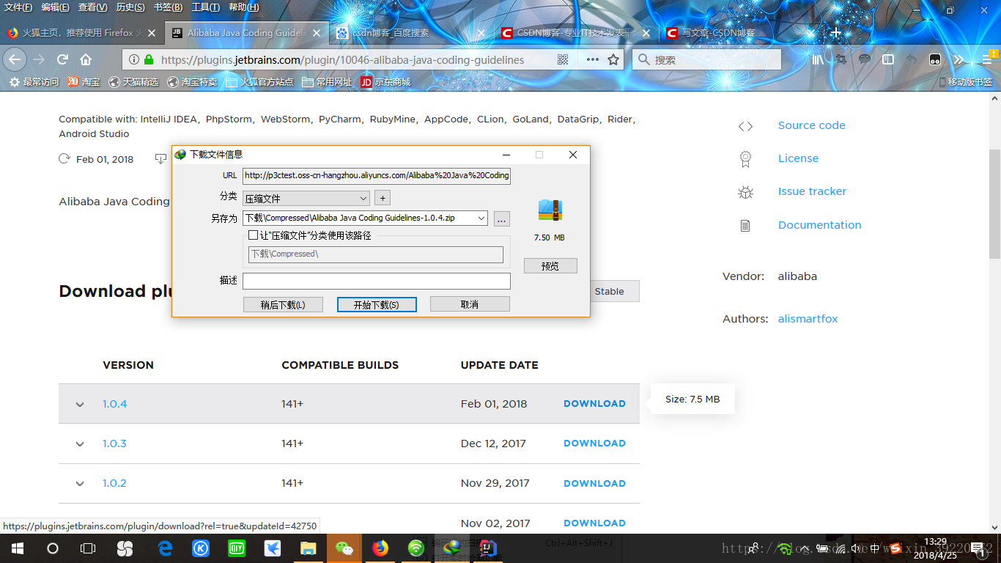Screen dimensions: 1001x563
Task: Click 取消 cancel button in dialog
Action: coord(470,304)
